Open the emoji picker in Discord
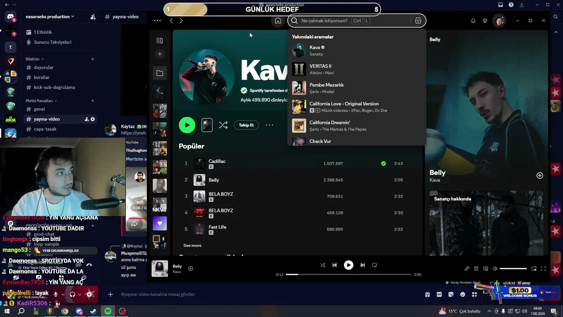Screen dimensions: 563x317 (x=463, y=294)
